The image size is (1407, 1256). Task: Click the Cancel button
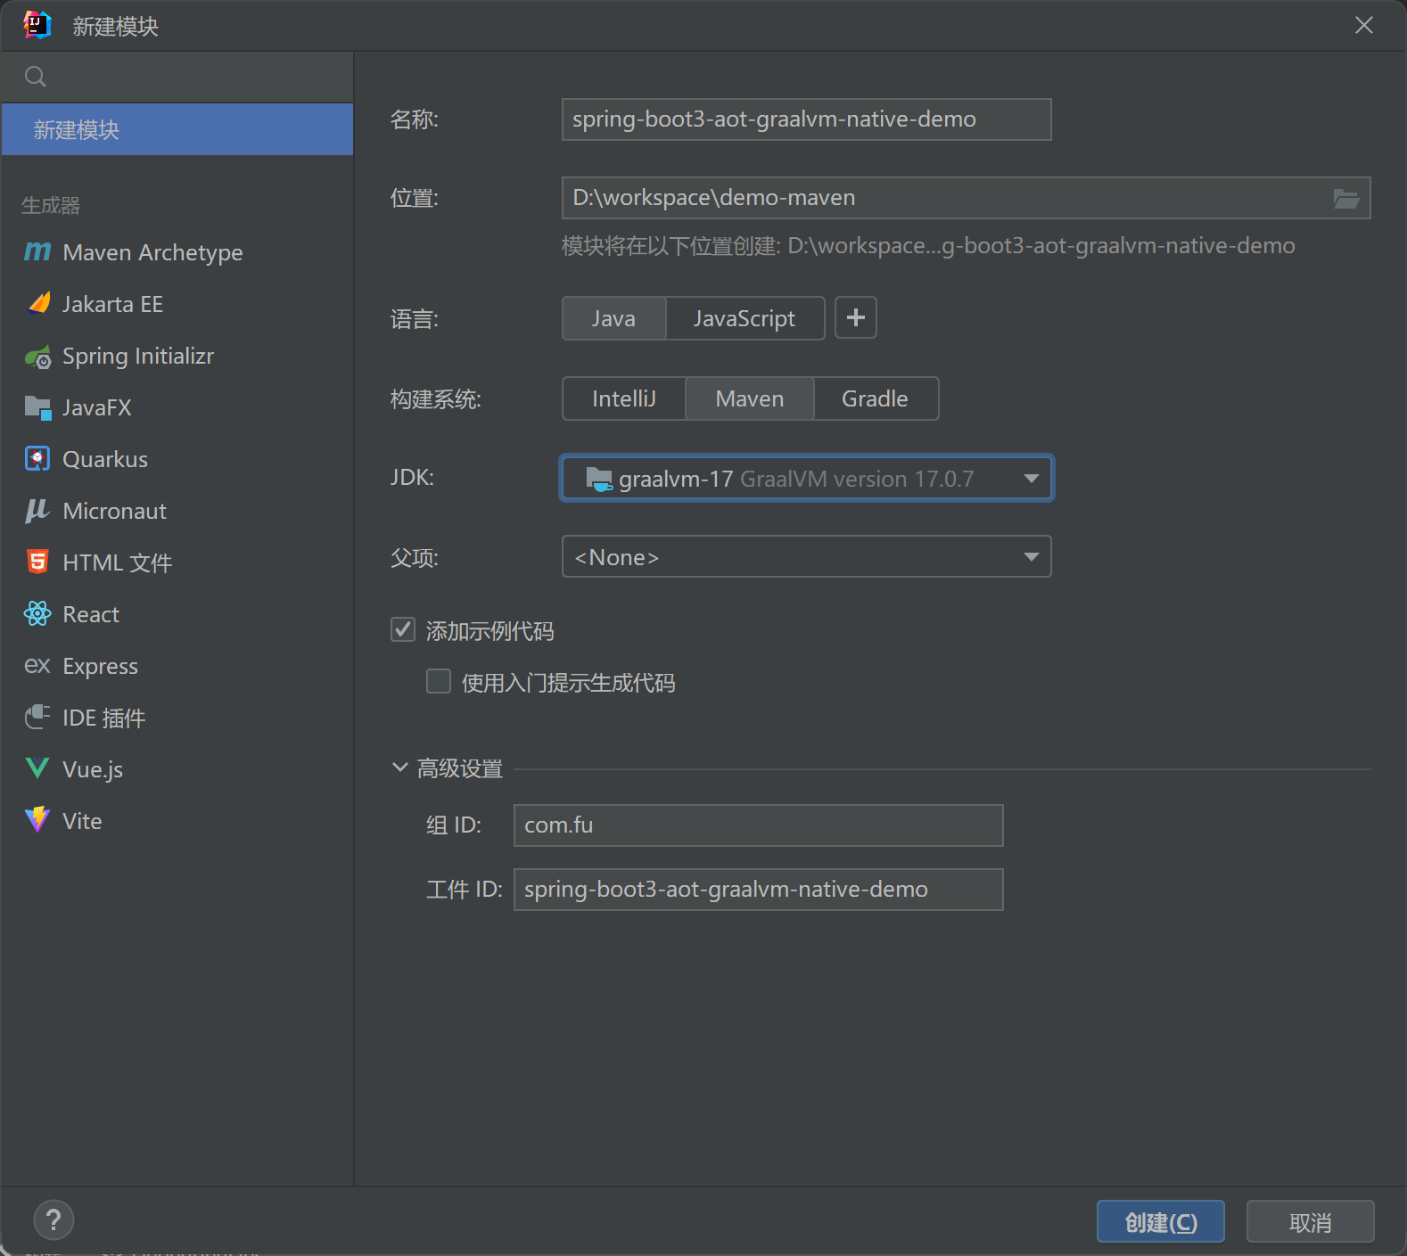pos(1311,1221)
